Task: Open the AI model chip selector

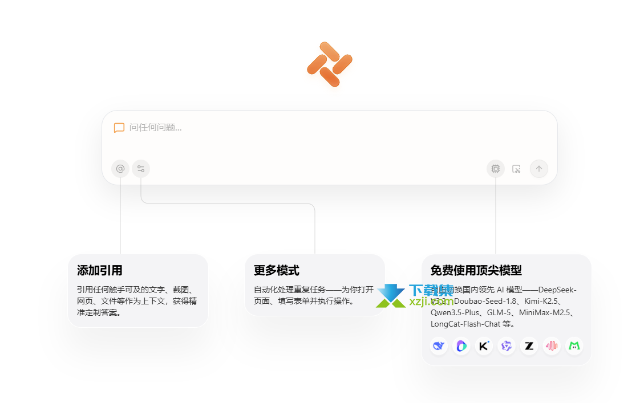Action: click(495, 169)
